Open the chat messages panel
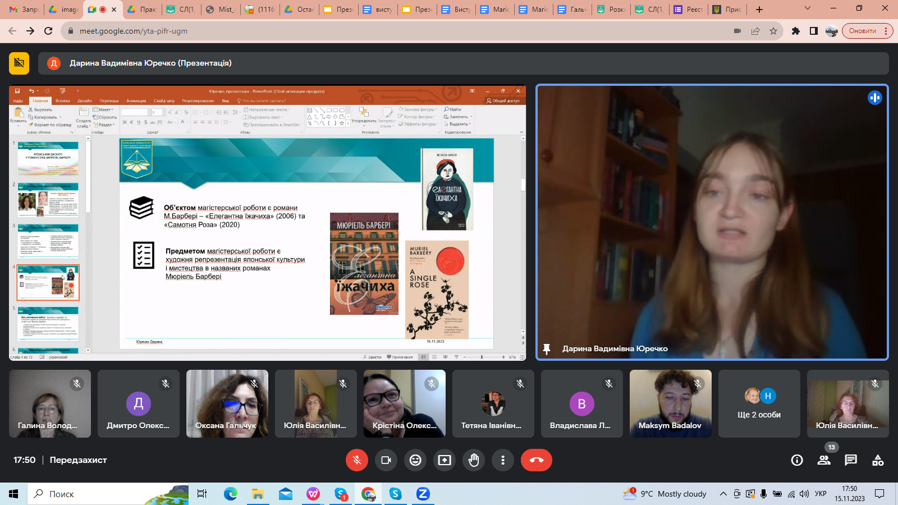Viewport: 898px width, 505px height. click(x=851, y=460)
